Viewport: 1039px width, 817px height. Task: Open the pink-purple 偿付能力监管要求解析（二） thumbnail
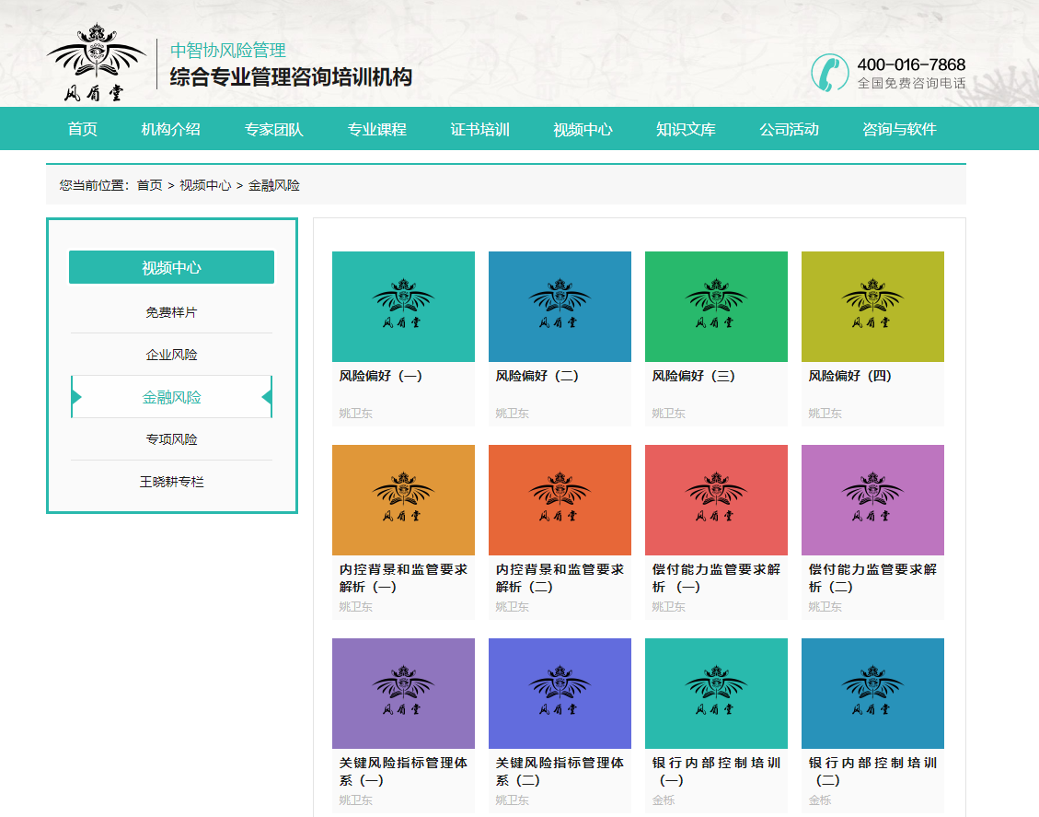point(872,500)
